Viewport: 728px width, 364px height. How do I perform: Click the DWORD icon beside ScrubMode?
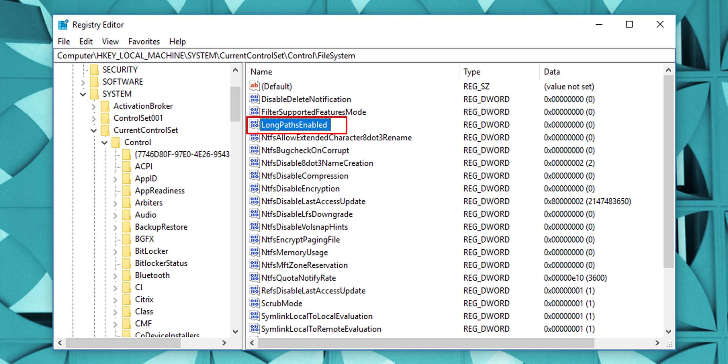coord(254,303)
